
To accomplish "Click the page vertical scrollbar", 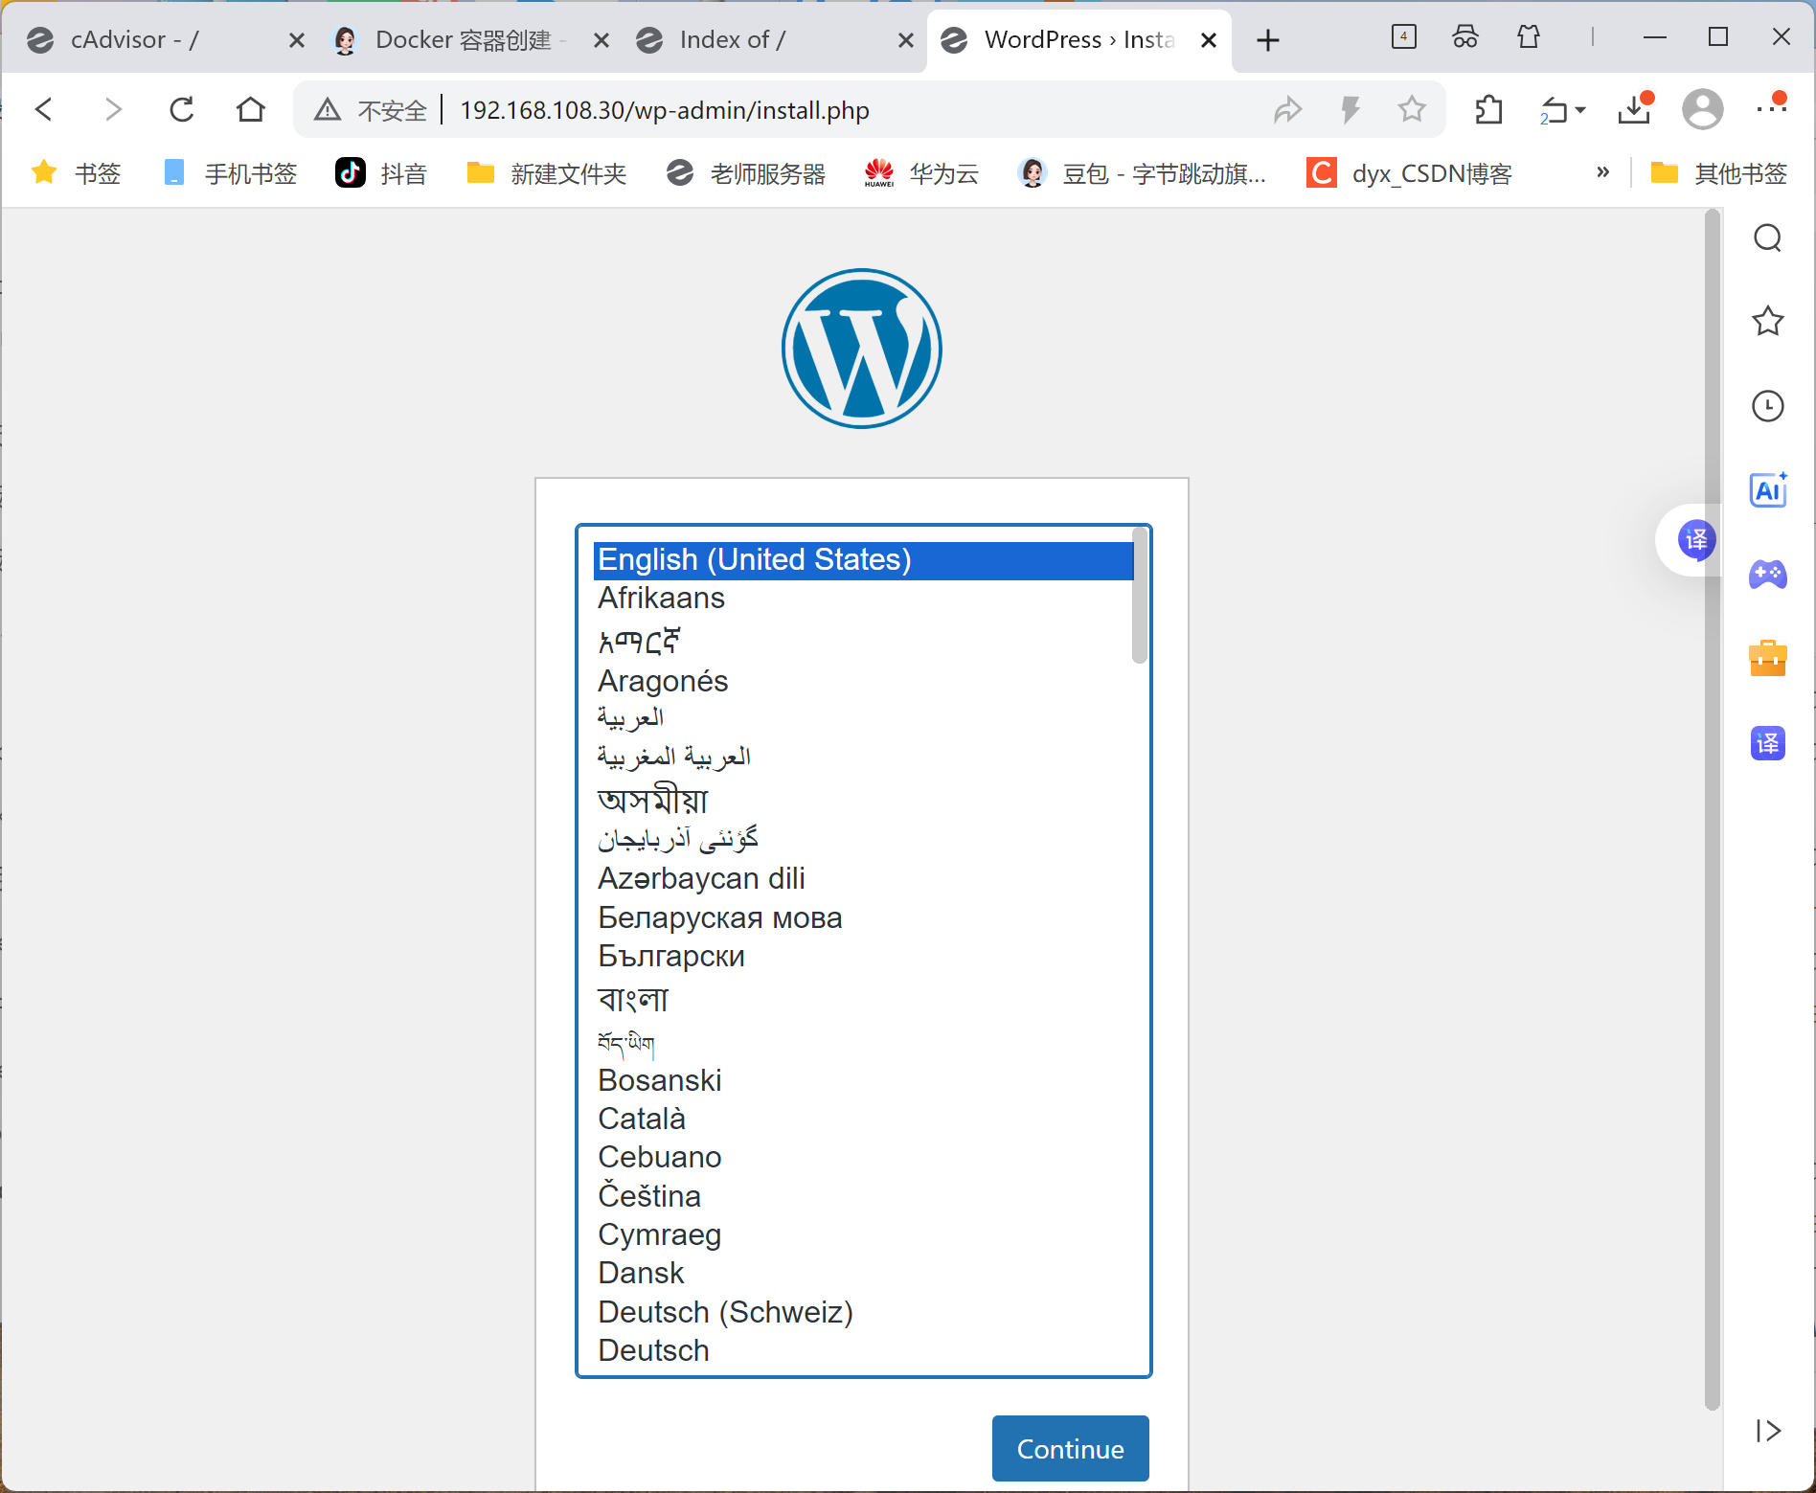I will point(1713,809).
